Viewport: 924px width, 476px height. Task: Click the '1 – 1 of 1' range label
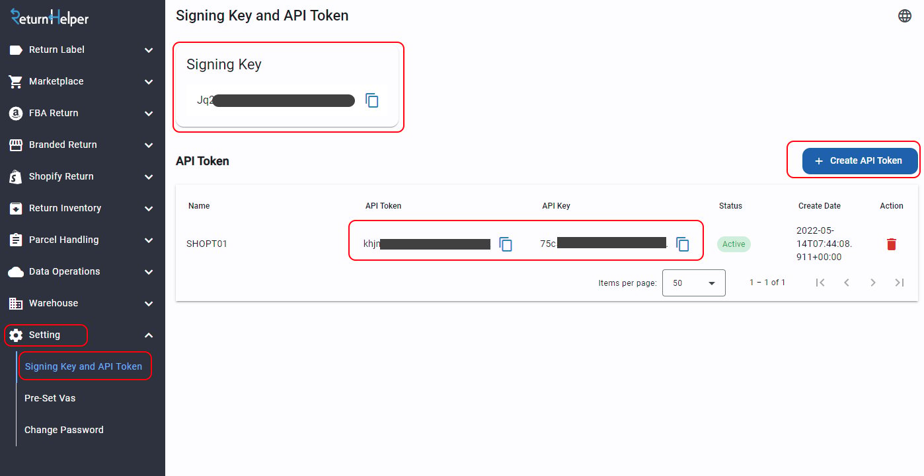[x=767, y=283]
